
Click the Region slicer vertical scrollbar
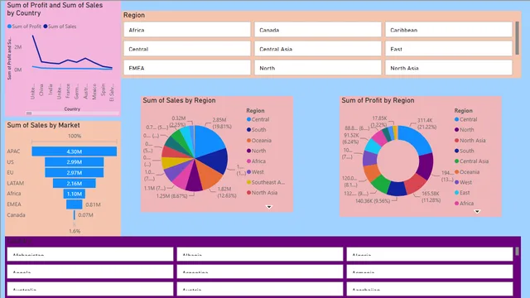[517, 38]
